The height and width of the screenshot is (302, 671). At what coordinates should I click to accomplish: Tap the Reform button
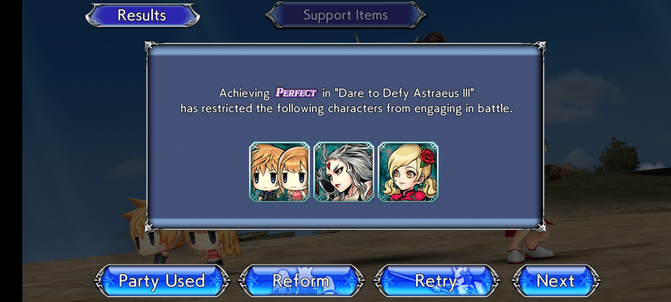[301, 281]
